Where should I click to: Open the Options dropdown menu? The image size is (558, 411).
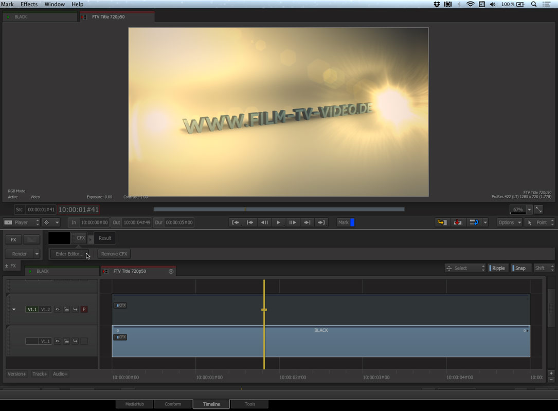tap(509, 222)
